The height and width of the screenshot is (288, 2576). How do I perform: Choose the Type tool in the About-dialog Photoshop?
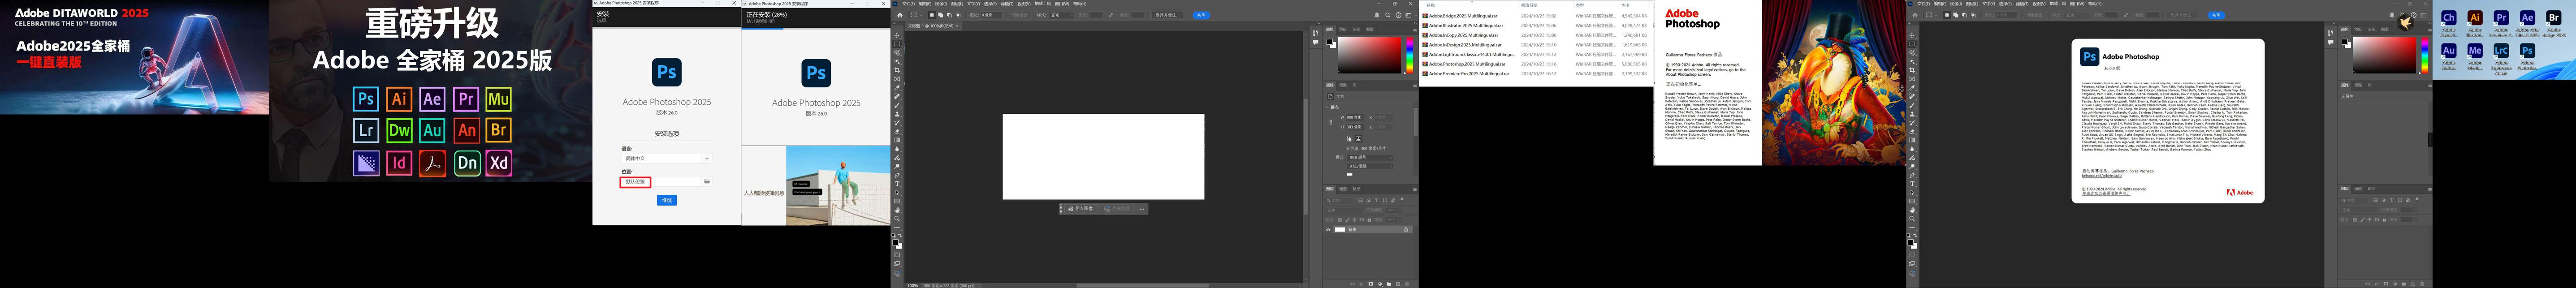pyautogui.click(x=1912, y=184)
